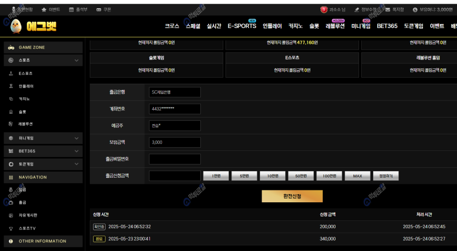Select 실시간 in the top menu

click(x=213, y=26)
